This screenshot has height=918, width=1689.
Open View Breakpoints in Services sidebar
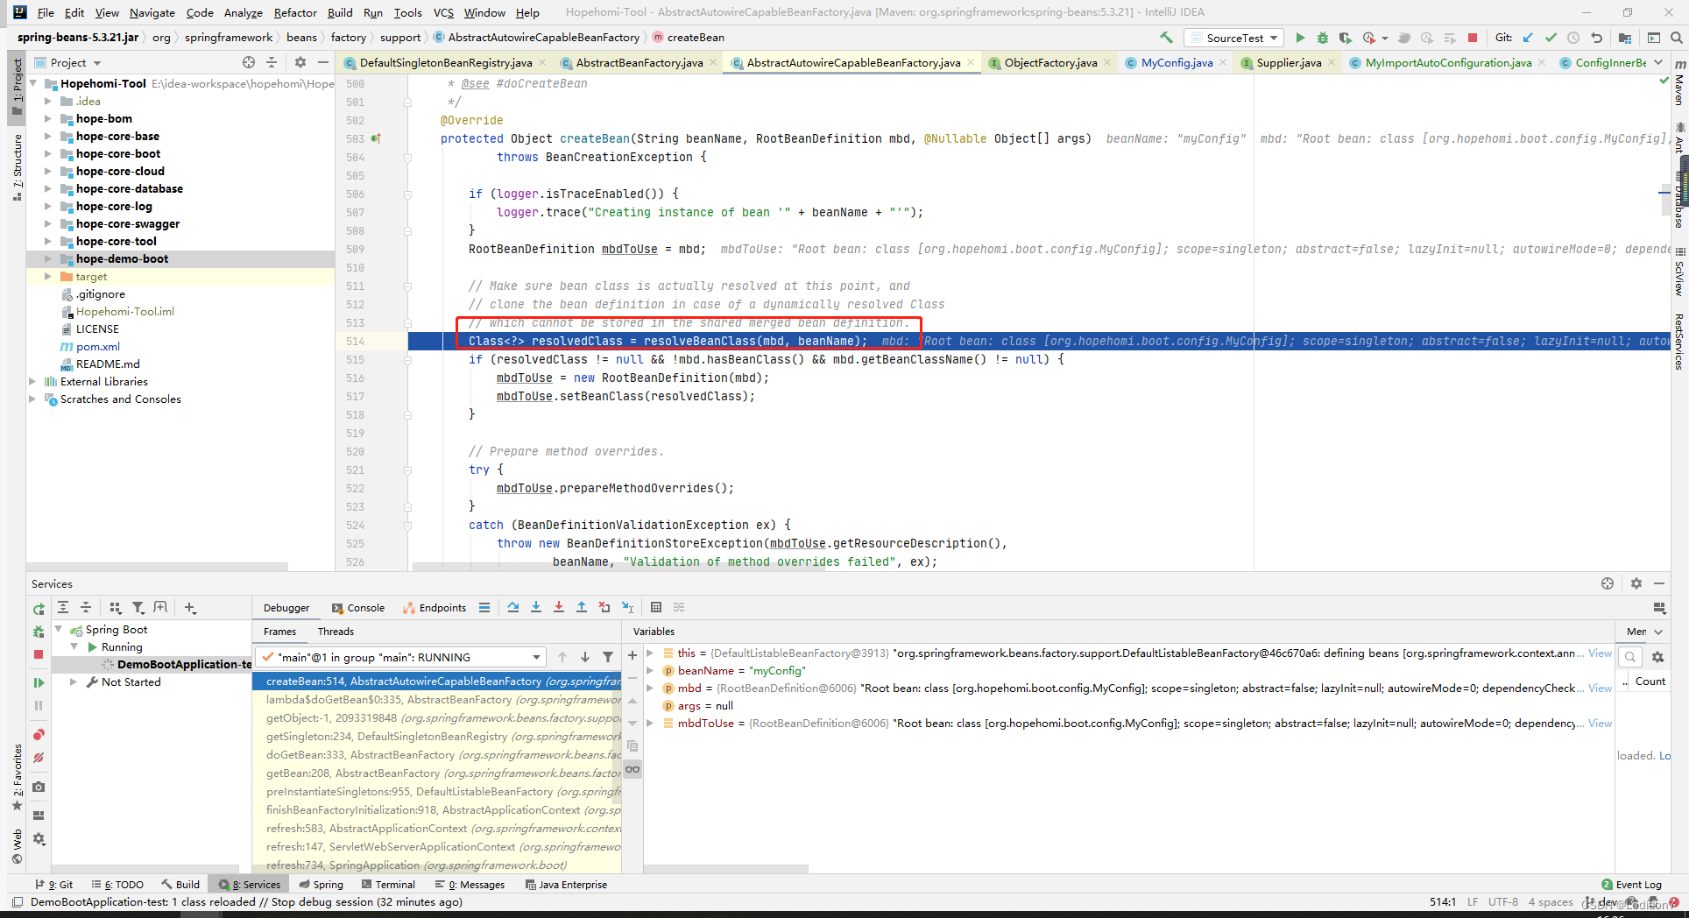39,735
